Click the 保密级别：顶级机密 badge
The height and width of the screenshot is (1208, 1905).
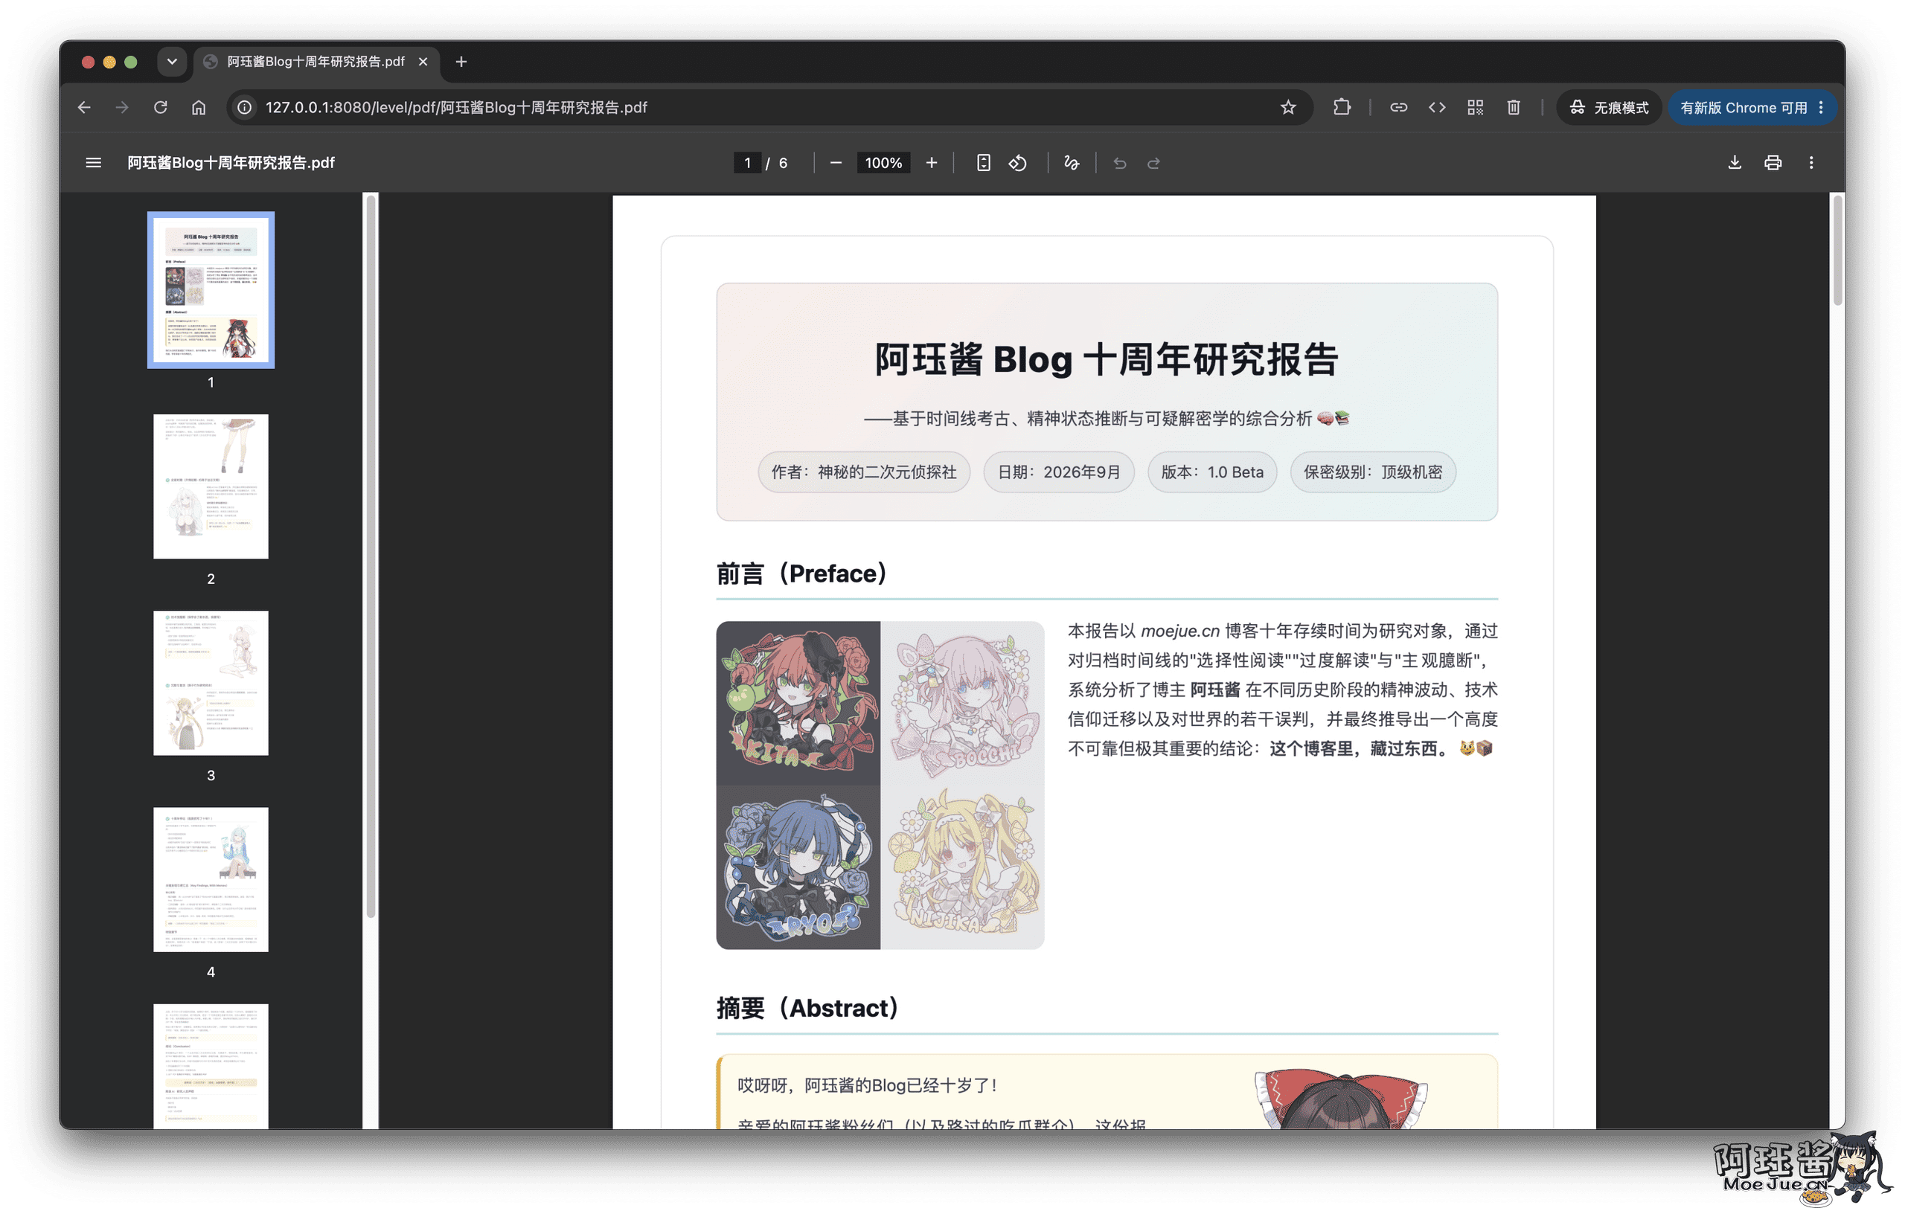tap(1373, 473)
